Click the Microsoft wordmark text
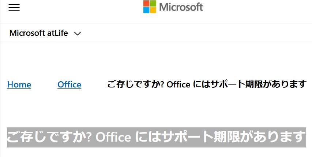Screen dimensions: 312x157 click(181, 7)
